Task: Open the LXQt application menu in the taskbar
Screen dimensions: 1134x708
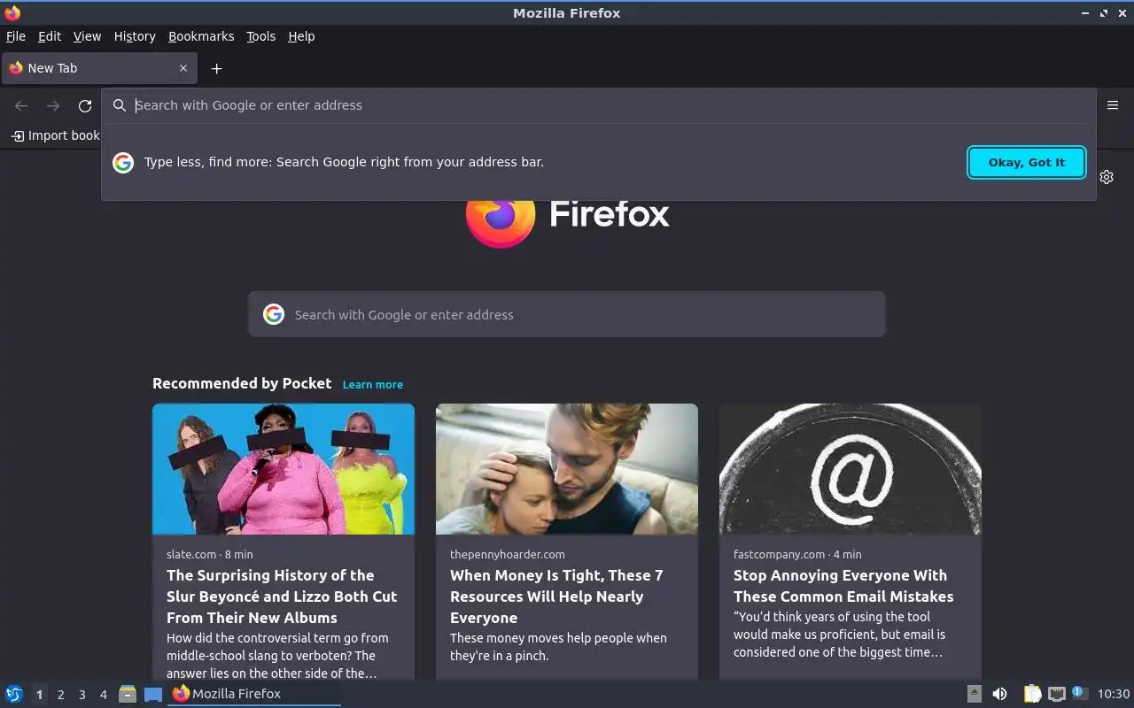Action: click(x=14, y=694)
